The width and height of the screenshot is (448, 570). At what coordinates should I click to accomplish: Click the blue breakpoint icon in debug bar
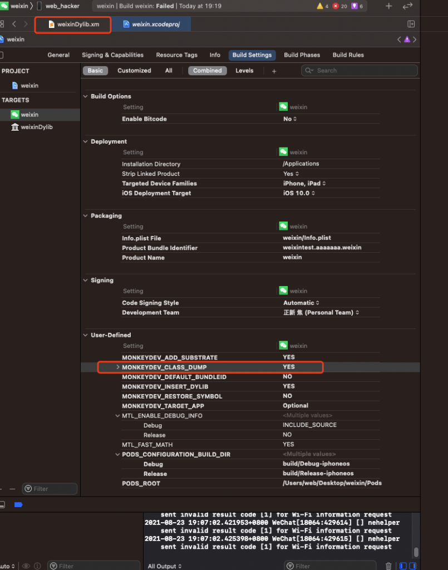coord(18,505)
